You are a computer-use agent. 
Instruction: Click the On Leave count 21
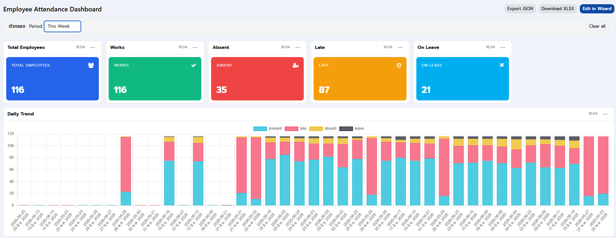(426, 90)
